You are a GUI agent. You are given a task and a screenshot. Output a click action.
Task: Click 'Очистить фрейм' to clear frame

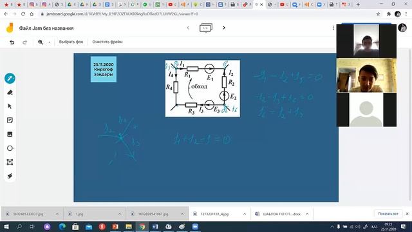(x=108, y=42)
